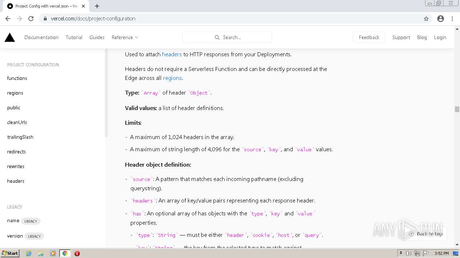460x258 pixels.
Task: Open the Tutorial nav link
Action: click(74, 37)
